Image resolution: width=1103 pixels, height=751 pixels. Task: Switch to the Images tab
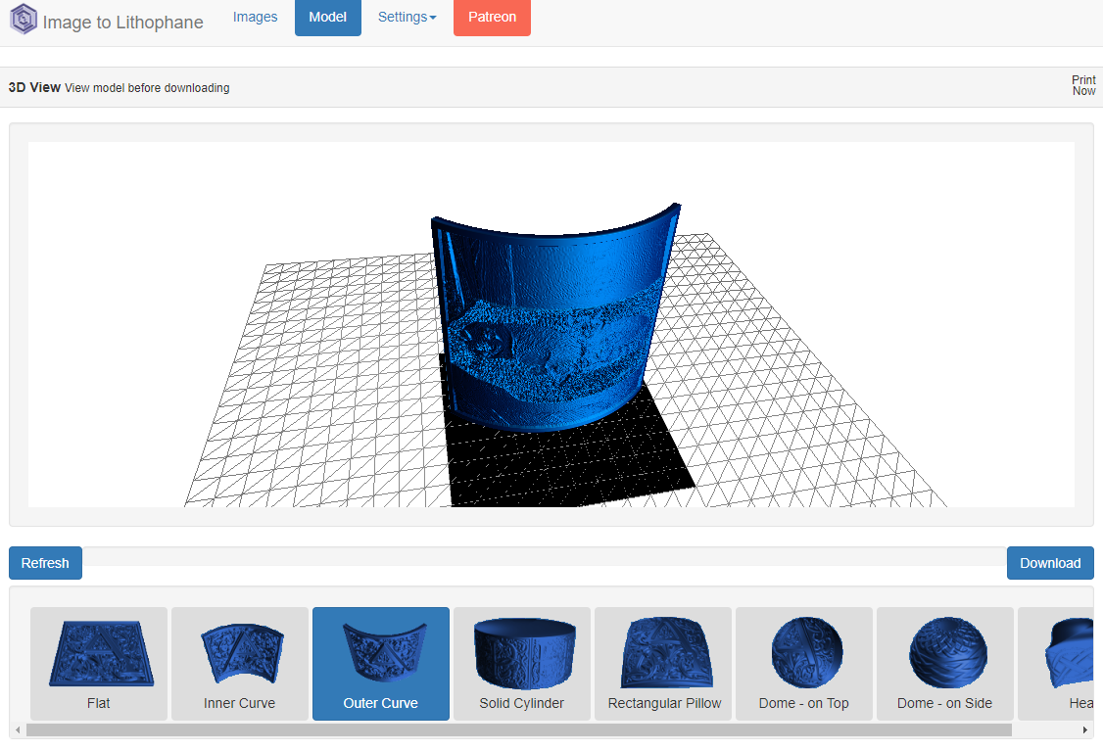point(255,17)
